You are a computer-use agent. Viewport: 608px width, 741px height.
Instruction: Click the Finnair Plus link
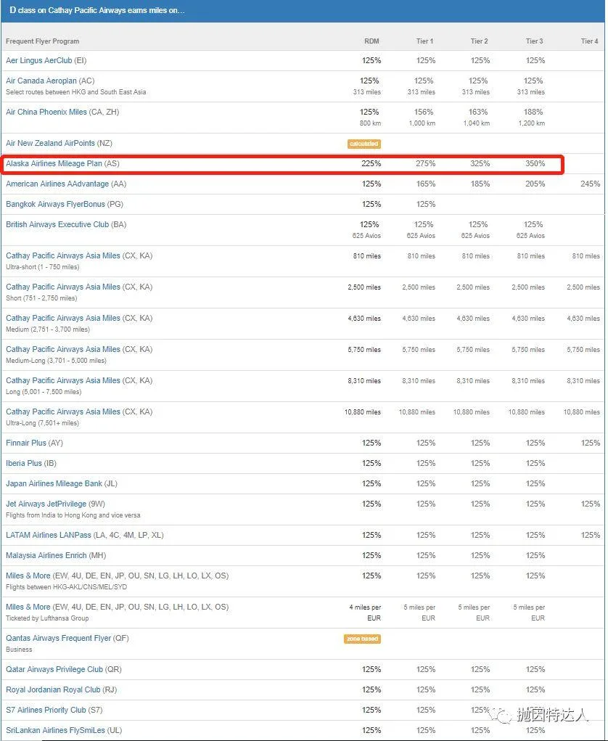pos(26,443)
